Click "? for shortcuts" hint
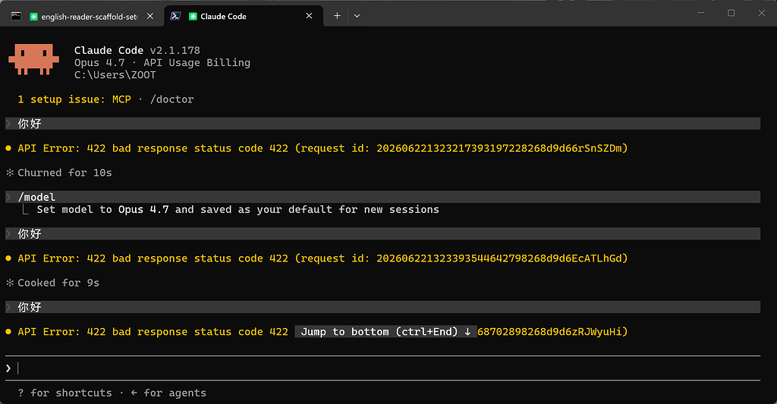 (65, 393)
